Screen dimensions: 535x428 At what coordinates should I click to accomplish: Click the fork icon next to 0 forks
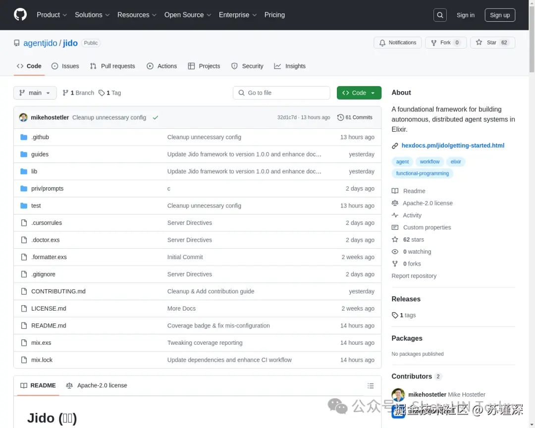[x=395, y=264]
